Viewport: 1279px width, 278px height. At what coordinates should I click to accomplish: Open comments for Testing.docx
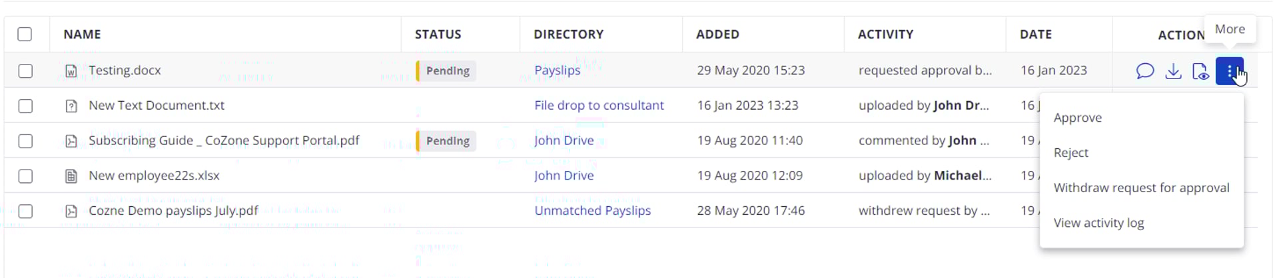pos(1144,70)
